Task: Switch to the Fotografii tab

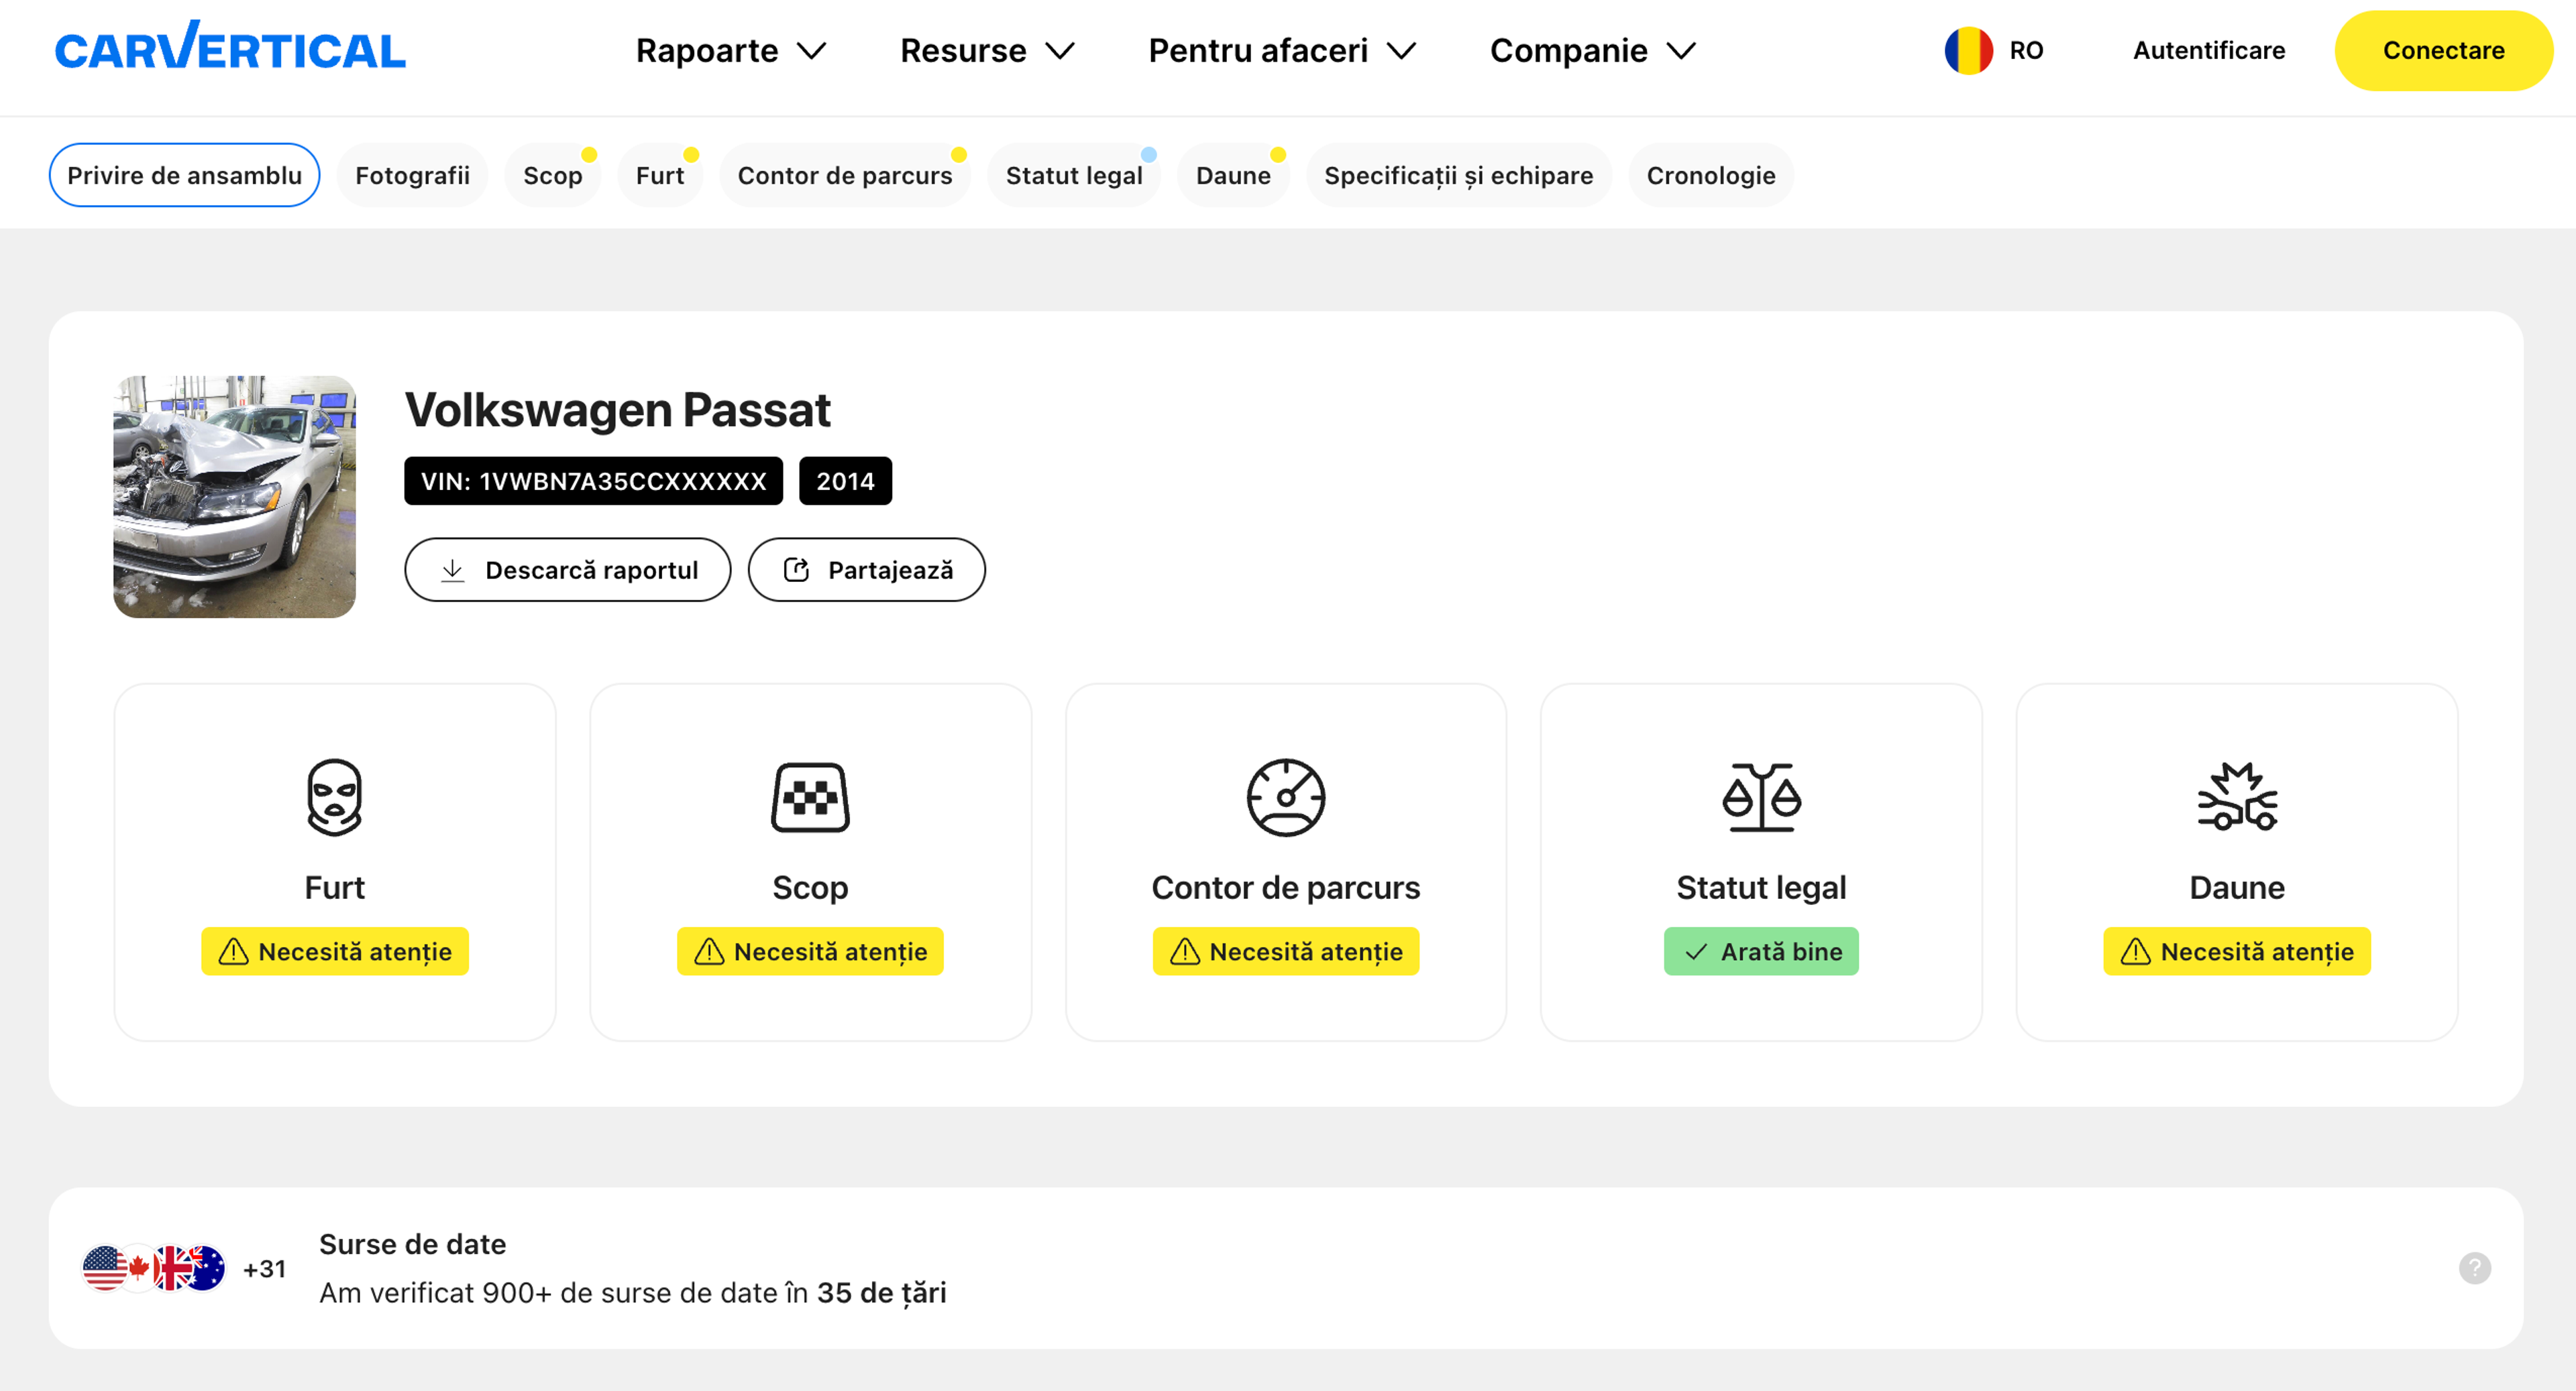Action: (412, 176)
